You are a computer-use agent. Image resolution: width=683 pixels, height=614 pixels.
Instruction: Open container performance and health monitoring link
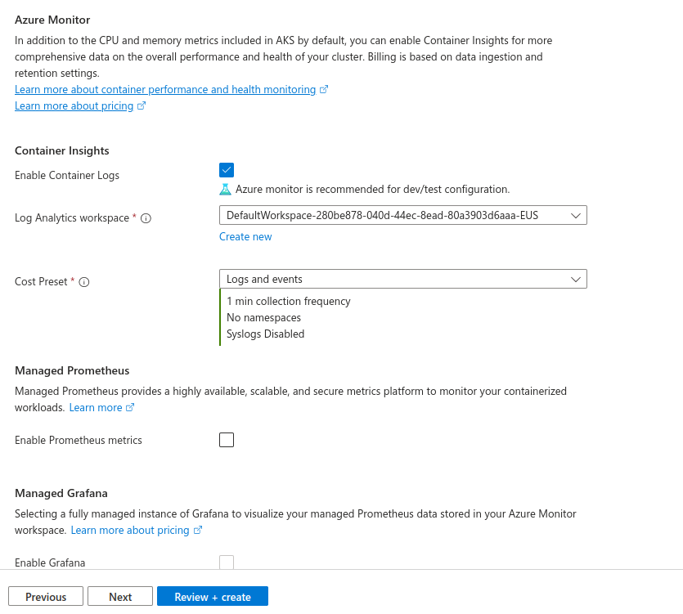pos(165,90)
